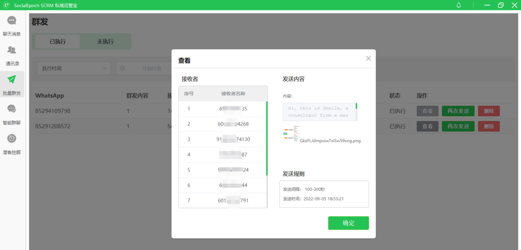Screen dimensions: 521x250
Task: Select receiver row number 5 ending 24
Action: pyautogui.click(x=222, y=170)
